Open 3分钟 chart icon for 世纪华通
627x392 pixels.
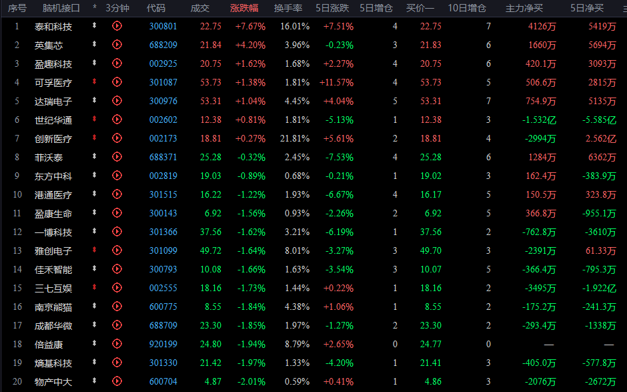point(117,120)
